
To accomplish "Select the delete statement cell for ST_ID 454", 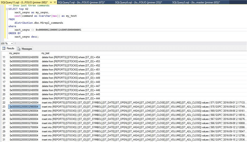I will [71, 57].
